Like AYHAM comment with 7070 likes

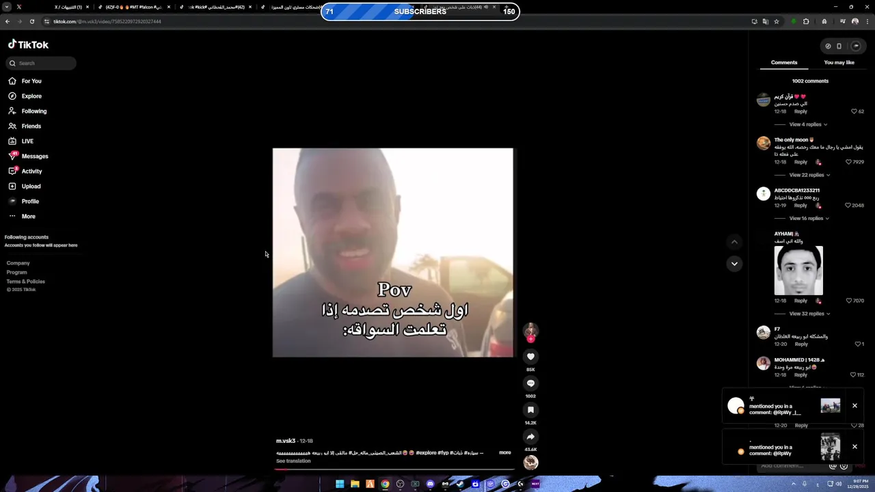[848, 301]
